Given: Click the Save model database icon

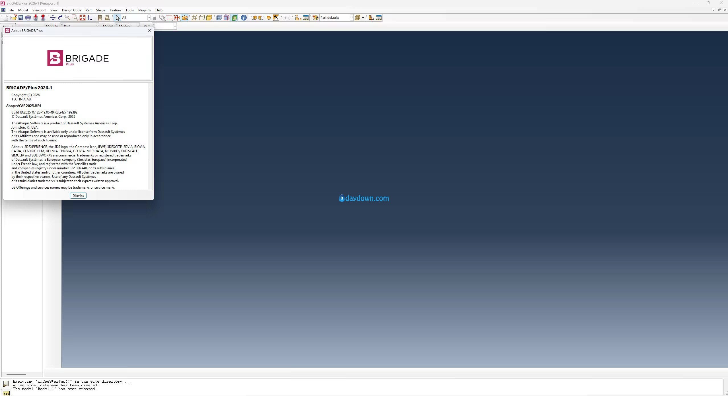Looking at the screenshot, I should pos(21,18).
